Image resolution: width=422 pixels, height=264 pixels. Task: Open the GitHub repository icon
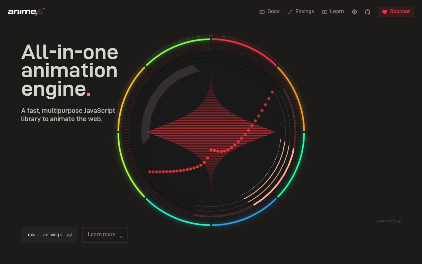tap(368, 12)
